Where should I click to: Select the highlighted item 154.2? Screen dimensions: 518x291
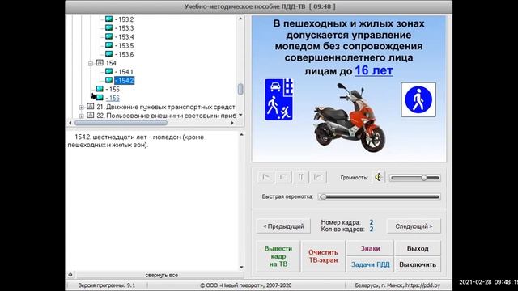coord(124,81)
